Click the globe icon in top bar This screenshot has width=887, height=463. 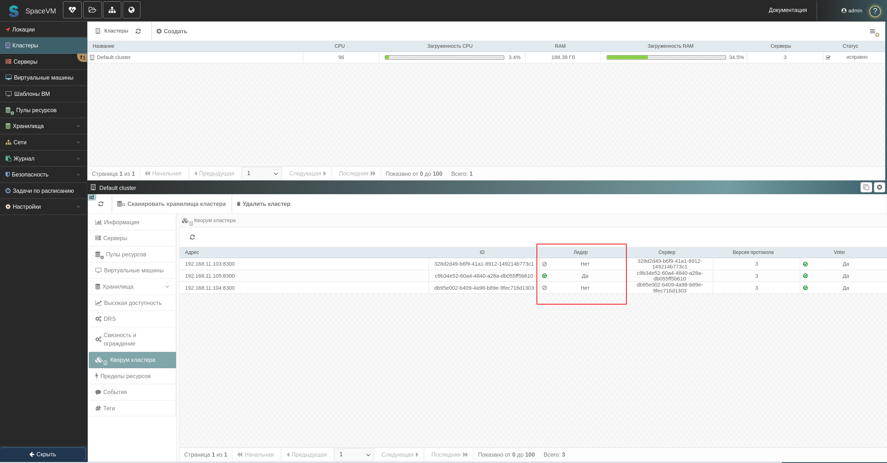tap(132, 10)
